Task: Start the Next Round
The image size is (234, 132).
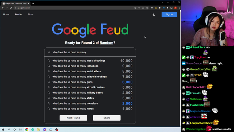Action: (73, 118)
